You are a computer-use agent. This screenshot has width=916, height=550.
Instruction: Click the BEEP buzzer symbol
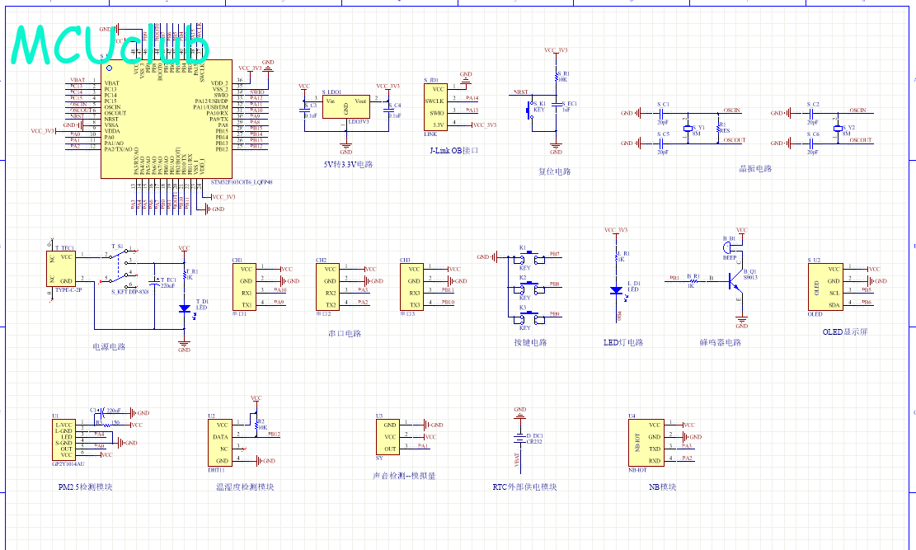click(x=728, y=245)
